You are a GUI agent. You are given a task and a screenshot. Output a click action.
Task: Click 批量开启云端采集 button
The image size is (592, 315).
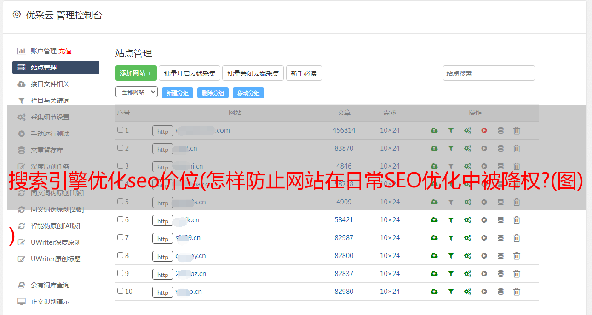[190, 73]
